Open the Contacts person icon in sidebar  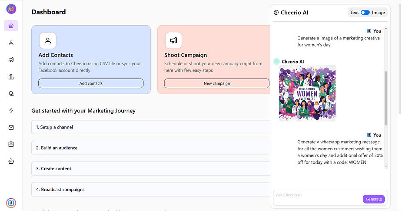click(11, 43)
